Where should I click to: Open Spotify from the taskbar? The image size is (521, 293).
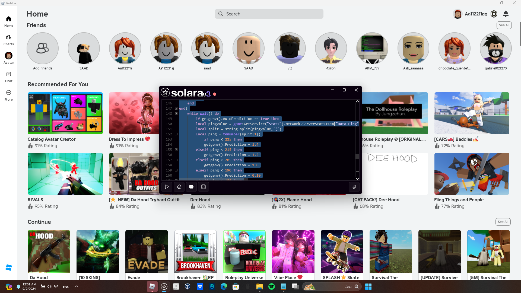coord(271,286)
